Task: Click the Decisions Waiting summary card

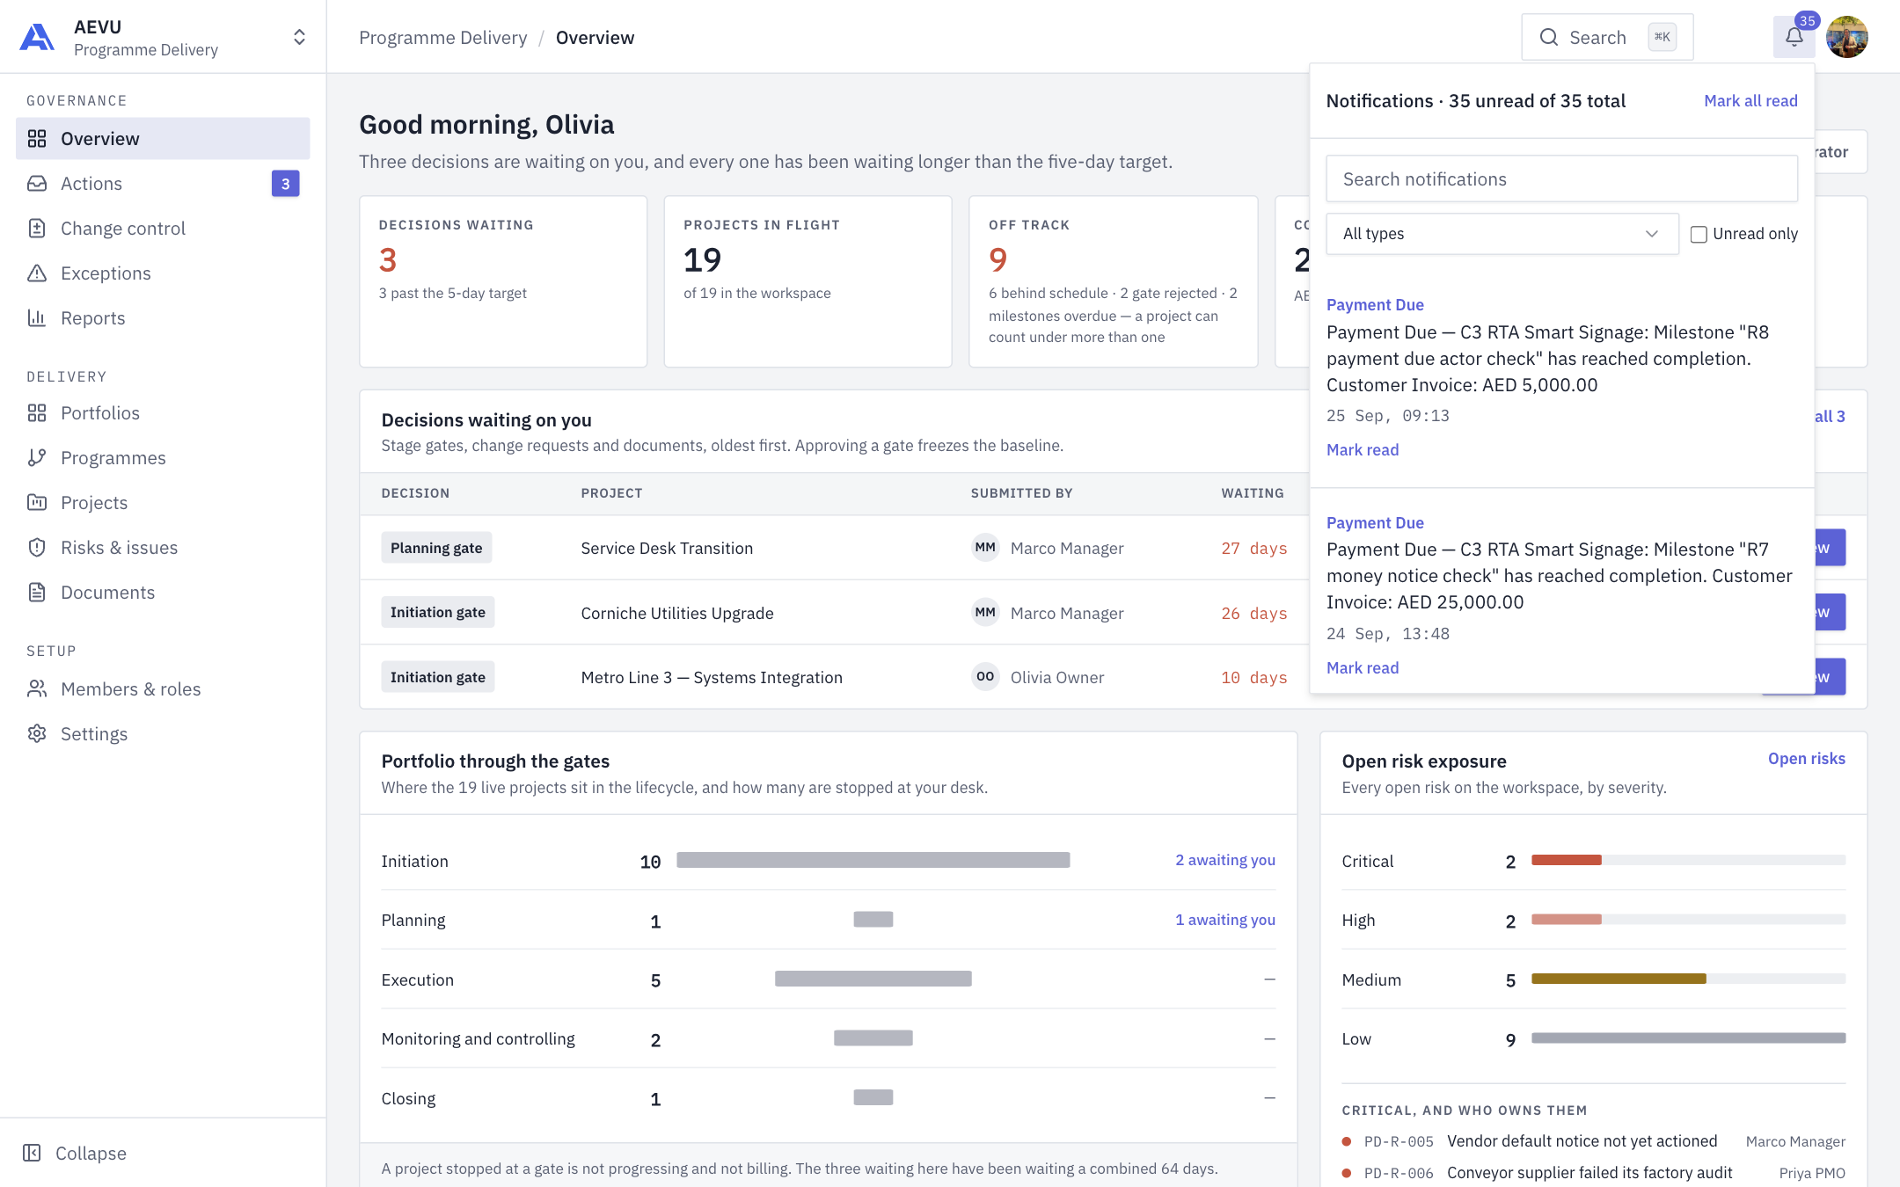Action: click(x=503, y=281)
